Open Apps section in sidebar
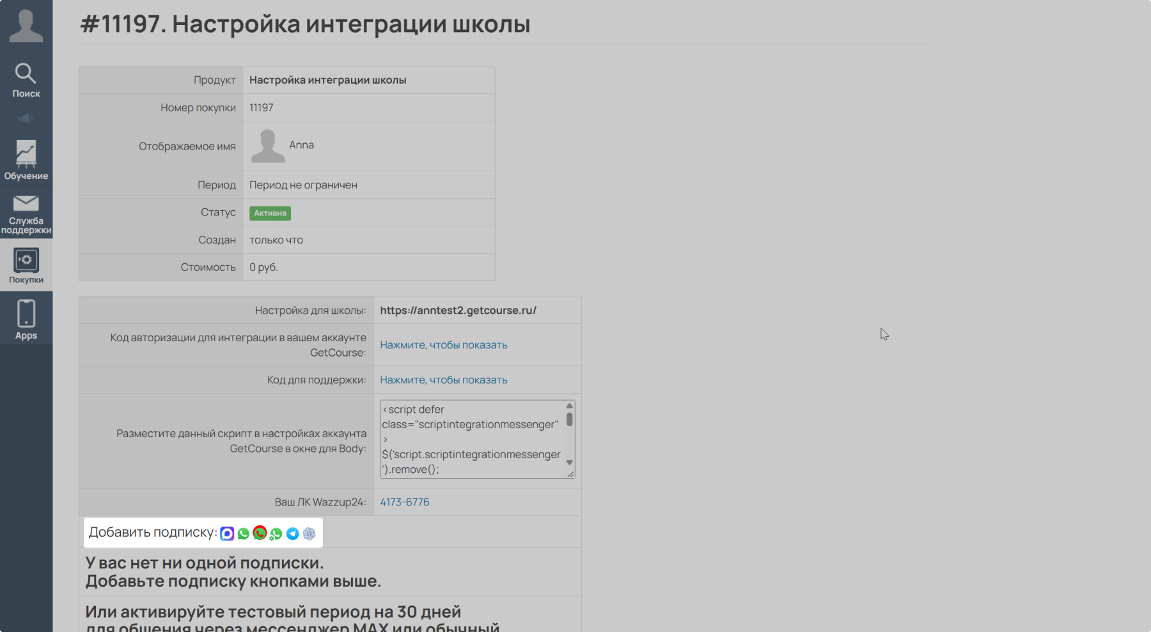Screen dimensions: 1151x632 pyautogui.click(x=26, y=319)
